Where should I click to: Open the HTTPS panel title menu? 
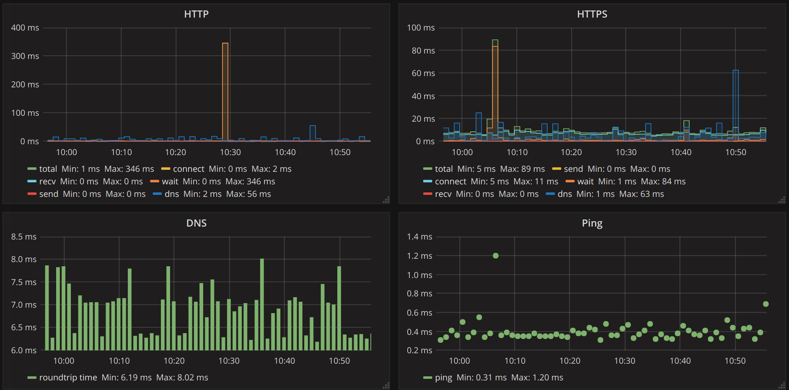pos(592,14)
